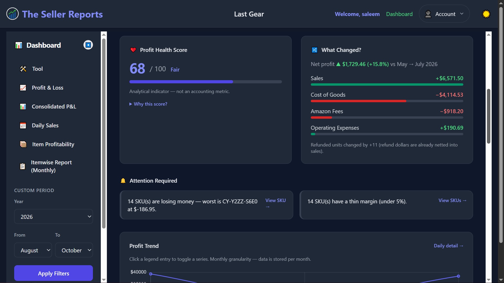This screenshot has height=283, width=504.
Task: Click the Daily Sales calendar icon
Action: click(23, 126)
